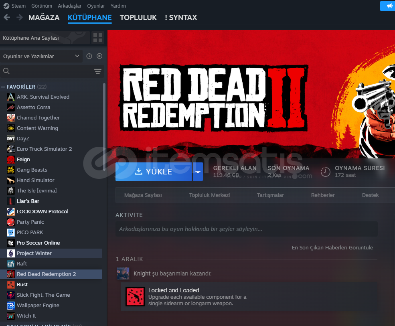
Task: Open the Görünüm menu
Action: point(42,6)
